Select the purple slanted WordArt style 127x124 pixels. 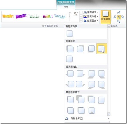click(21, 16)
